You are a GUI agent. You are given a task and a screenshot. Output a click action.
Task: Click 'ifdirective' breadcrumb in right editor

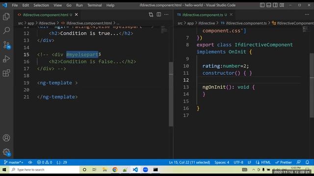pyautogui.click(x=207, y=23)
